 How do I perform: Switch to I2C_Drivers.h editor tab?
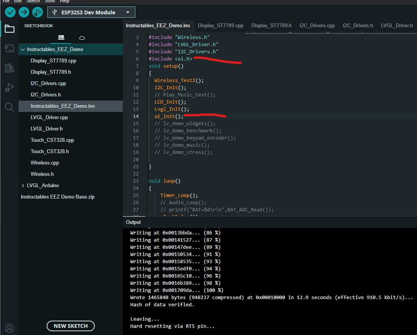pos(358,25)
